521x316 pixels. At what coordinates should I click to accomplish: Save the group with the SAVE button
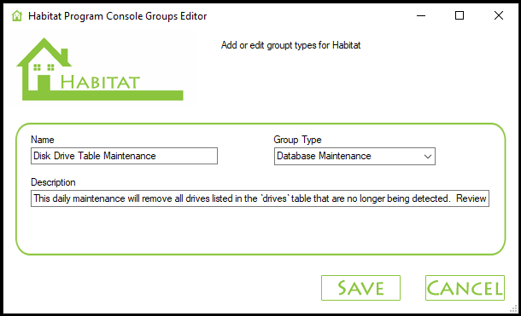pyautogui.click(x=360, y=288)
